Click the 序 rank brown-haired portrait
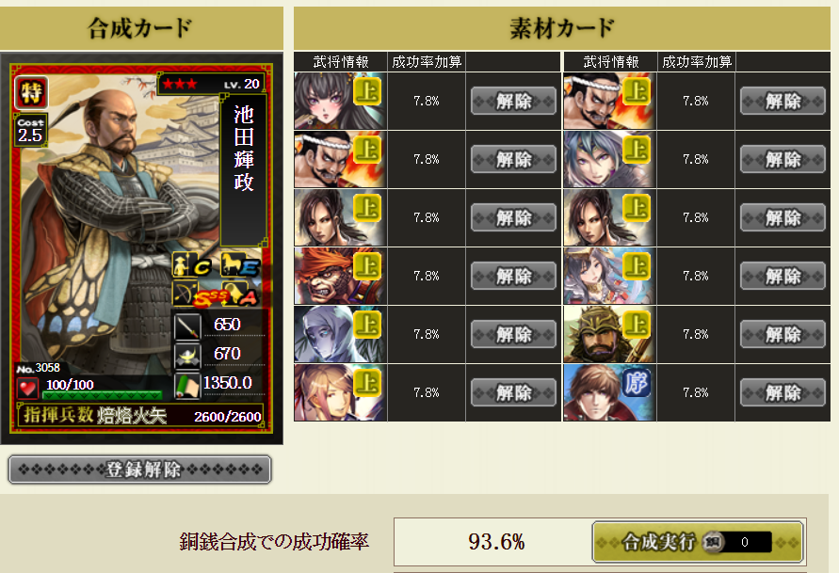This screenshot has height=573, width=839. [x=609, y=392]
